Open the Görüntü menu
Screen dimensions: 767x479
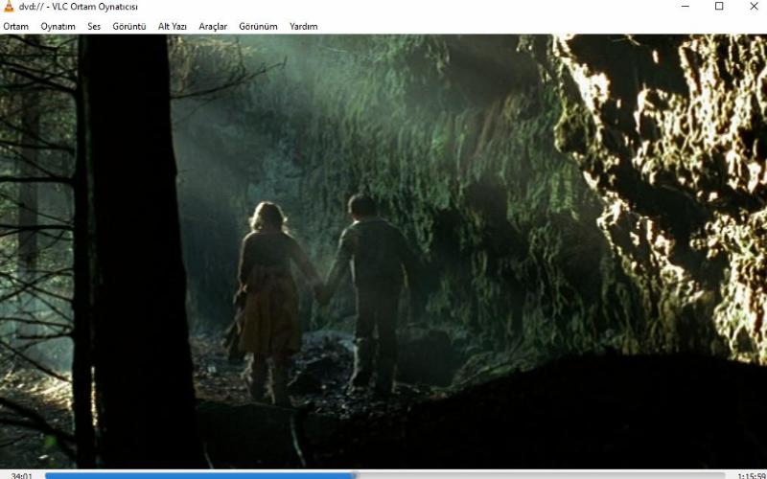129,27
